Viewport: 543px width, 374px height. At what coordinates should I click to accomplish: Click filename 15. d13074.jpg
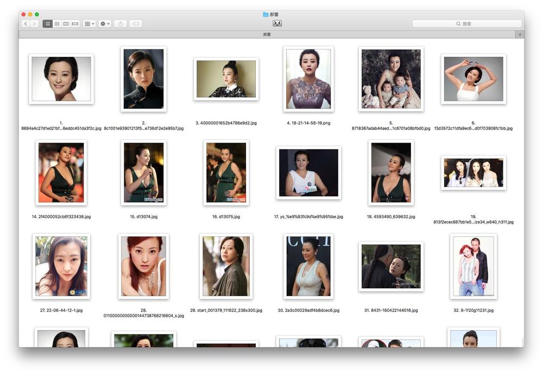click(144, 217)
